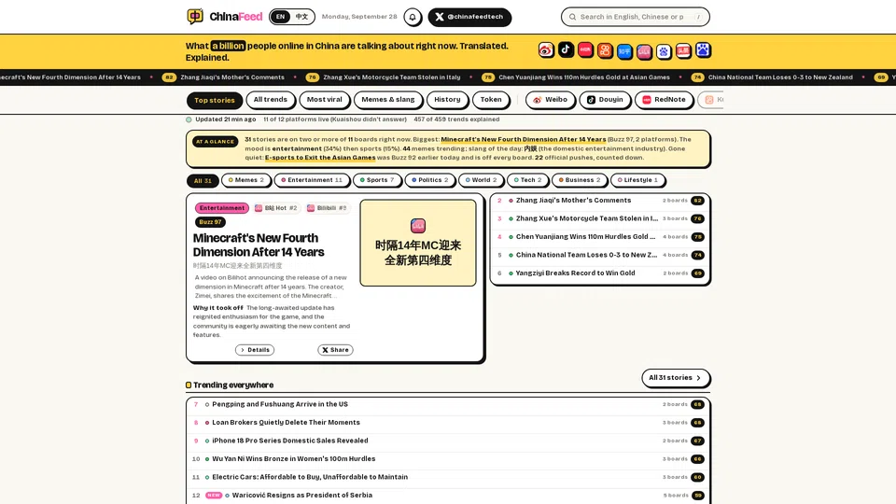The height and width of the screenshot is (504, 896).
Task: Click buzz badge 69 on Yangziyi row
Action: pyautogui.click(x=697, y=273)
